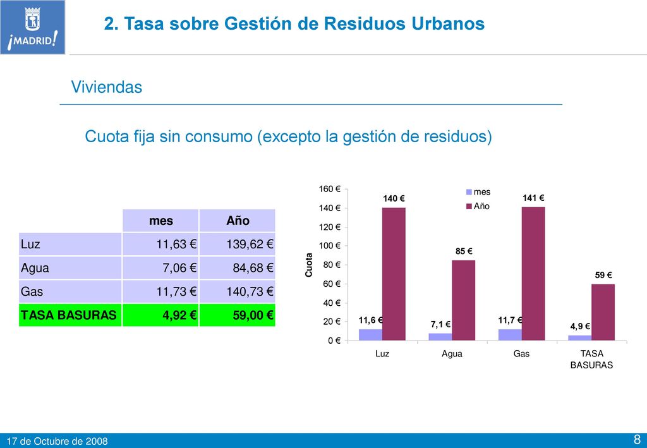Click the 'mes' table column header
This screenshot has width=647, height=448.
[160, 221]
